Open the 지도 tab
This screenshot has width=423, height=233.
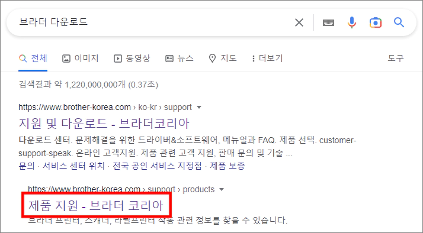coord(223,58)
